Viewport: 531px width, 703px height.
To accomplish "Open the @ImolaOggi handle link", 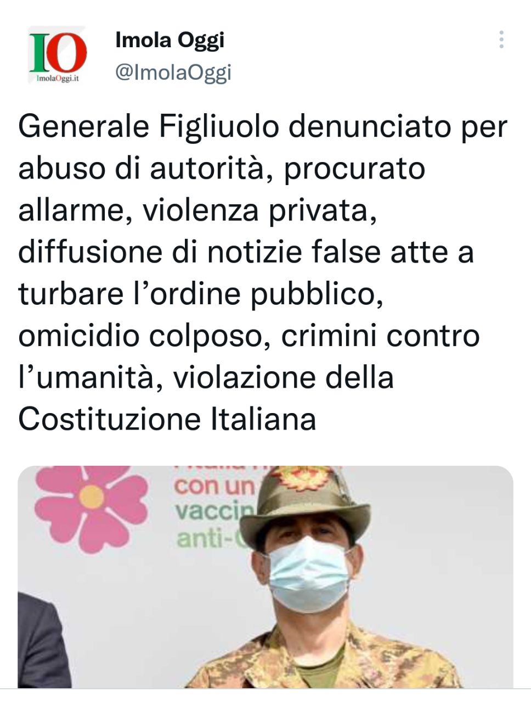I will 173,72.
